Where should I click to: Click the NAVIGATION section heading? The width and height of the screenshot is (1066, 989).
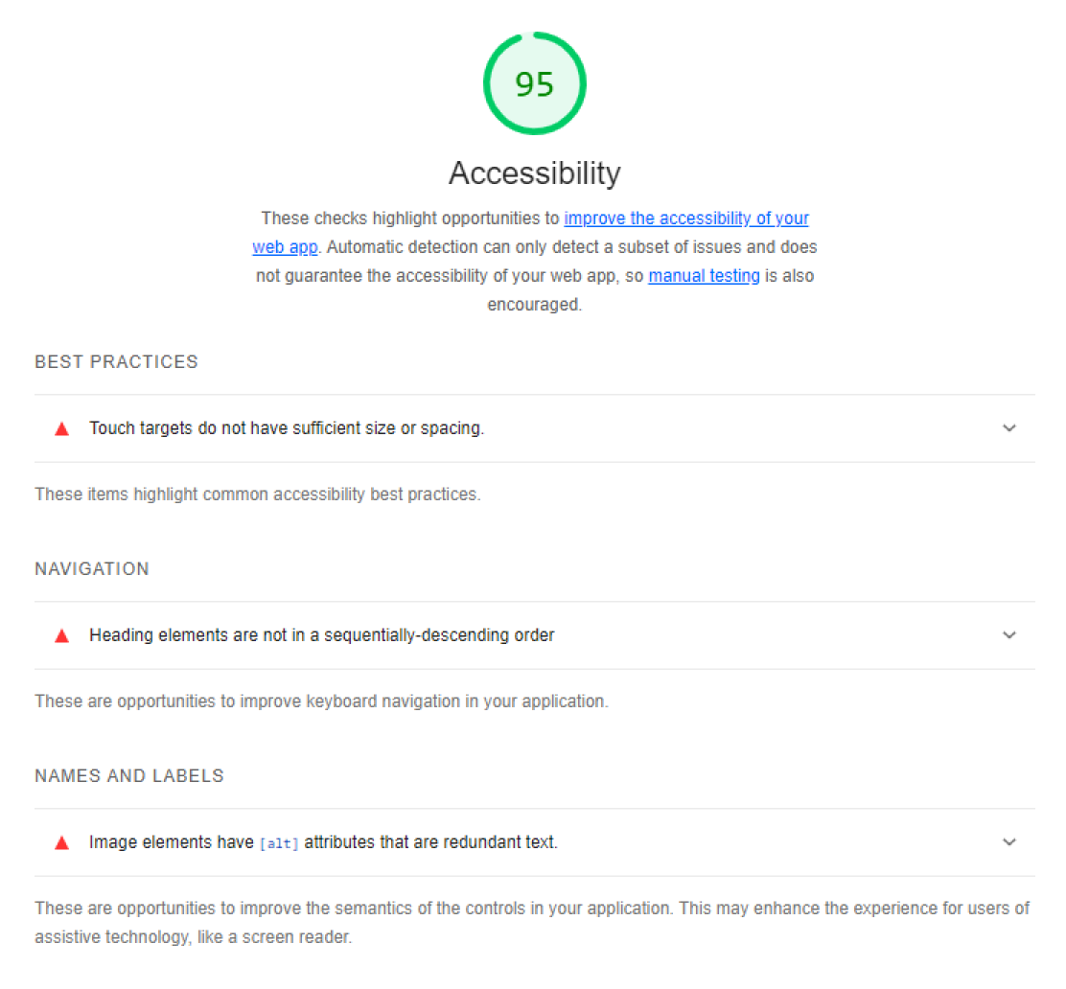click(92, 569)
